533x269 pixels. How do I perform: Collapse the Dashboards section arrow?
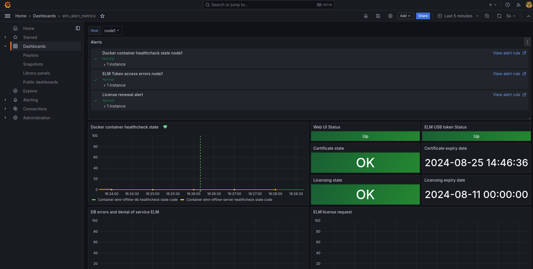pos(5,46)
